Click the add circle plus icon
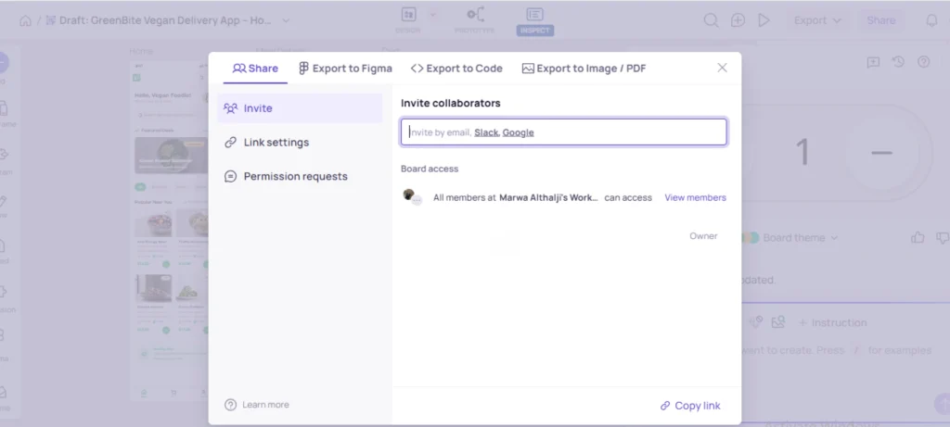This screenshot has height=427, width=950. point(738,20)
